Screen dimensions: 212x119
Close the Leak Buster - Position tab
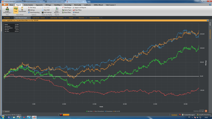65,18
